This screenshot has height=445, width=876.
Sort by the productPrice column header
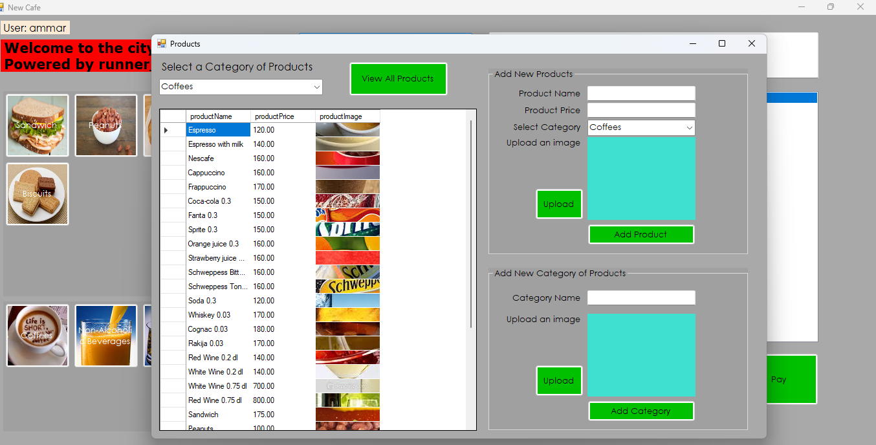(x=282, y=116)
